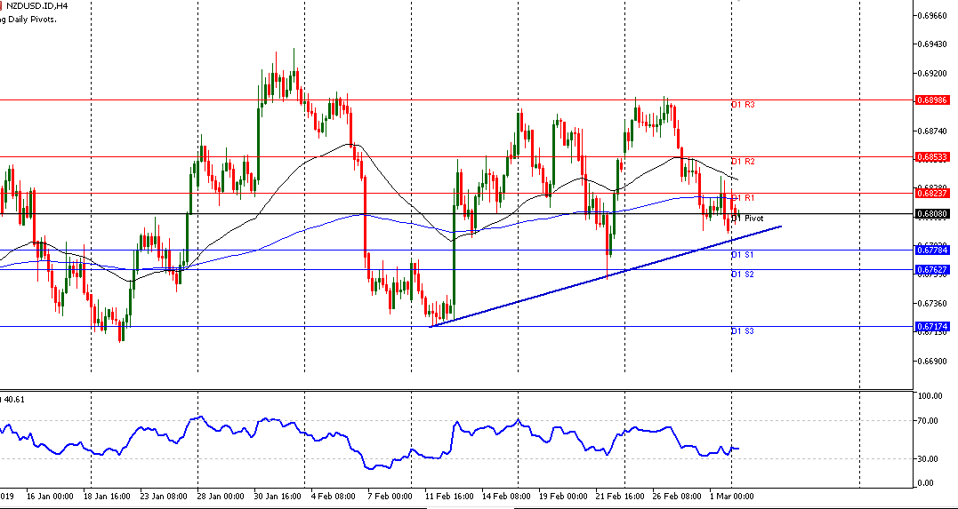Click the 19 Feb 00:00 time label
This screenshot has width=958, height=509.
(563, 496)
